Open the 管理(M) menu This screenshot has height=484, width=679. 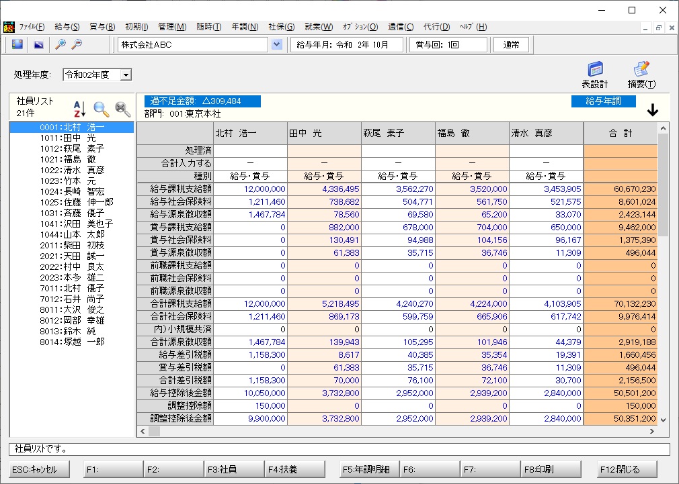[172, 27]
